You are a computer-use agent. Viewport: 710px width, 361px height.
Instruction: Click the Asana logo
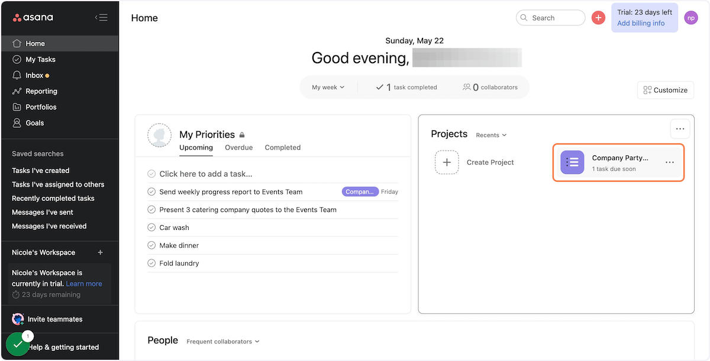[x=33, y=17]
